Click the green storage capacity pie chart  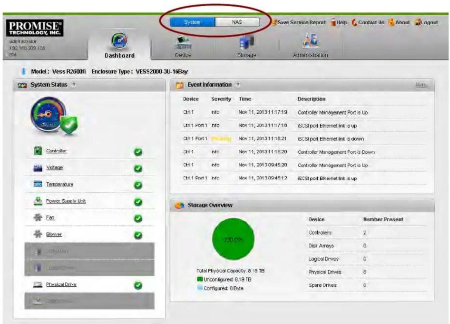pyautogui.click(x=233, y=239)
